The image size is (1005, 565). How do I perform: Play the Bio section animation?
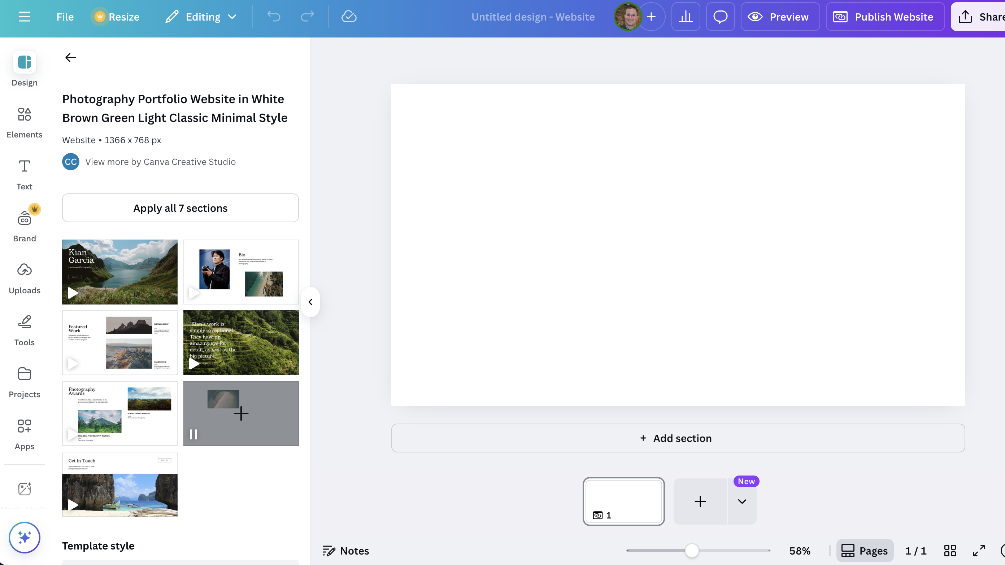[194, 293]
